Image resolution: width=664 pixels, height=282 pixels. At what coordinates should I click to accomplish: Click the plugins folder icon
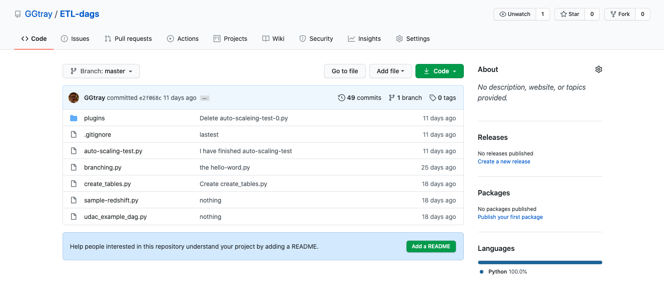pyautogui.click(x=74, y=118)
